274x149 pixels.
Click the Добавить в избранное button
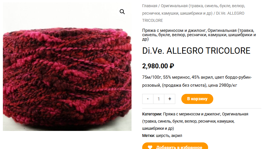tap(175, 146)
